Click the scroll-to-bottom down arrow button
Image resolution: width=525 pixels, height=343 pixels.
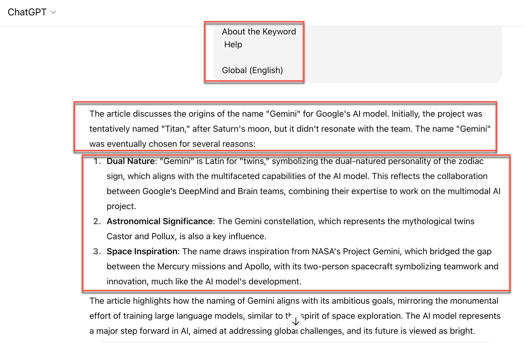[295, 321]
